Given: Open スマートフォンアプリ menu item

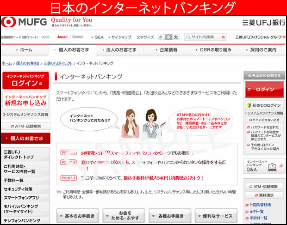Looking at the screenshot, I should [25, 198].
